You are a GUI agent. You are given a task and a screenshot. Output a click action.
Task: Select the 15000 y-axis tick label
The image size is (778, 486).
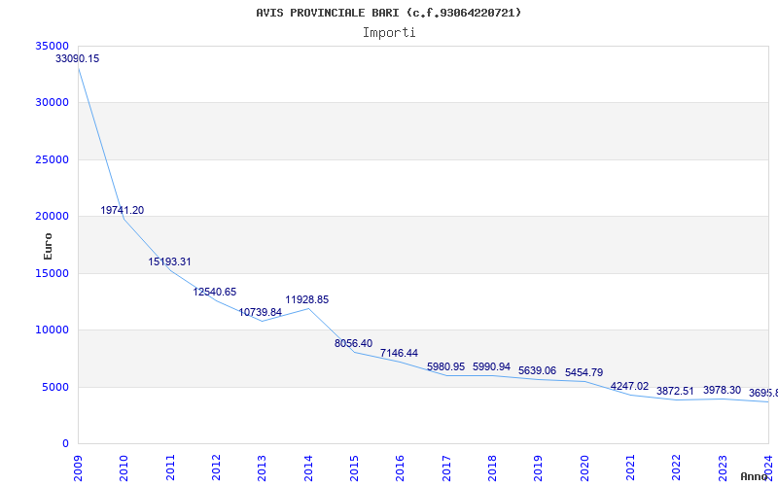coord(53,274)
